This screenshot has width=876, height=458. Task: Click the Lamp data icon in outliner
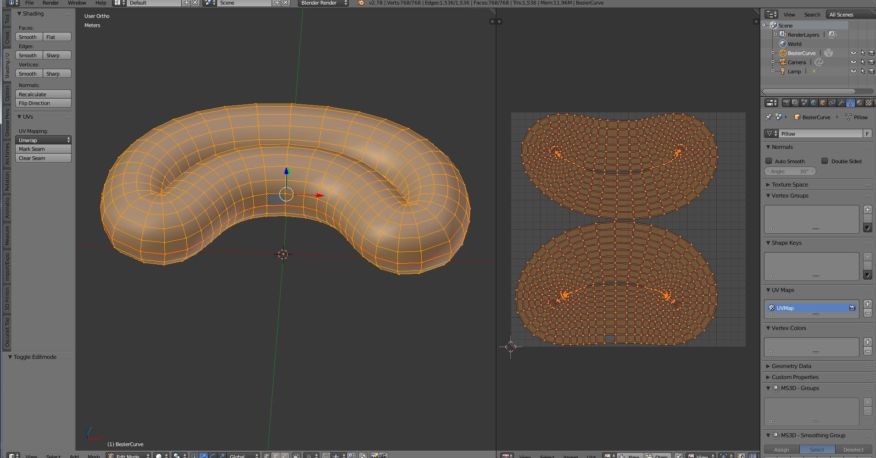[814, 72]
